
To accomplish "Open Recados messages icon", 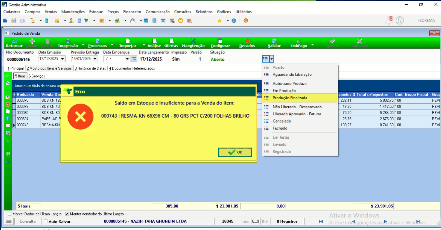I will 247,41.
